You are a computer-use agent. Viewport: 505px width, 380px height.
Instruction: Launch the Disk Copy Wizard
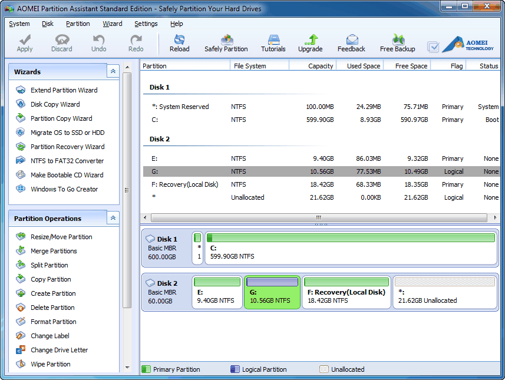(48, 104)
